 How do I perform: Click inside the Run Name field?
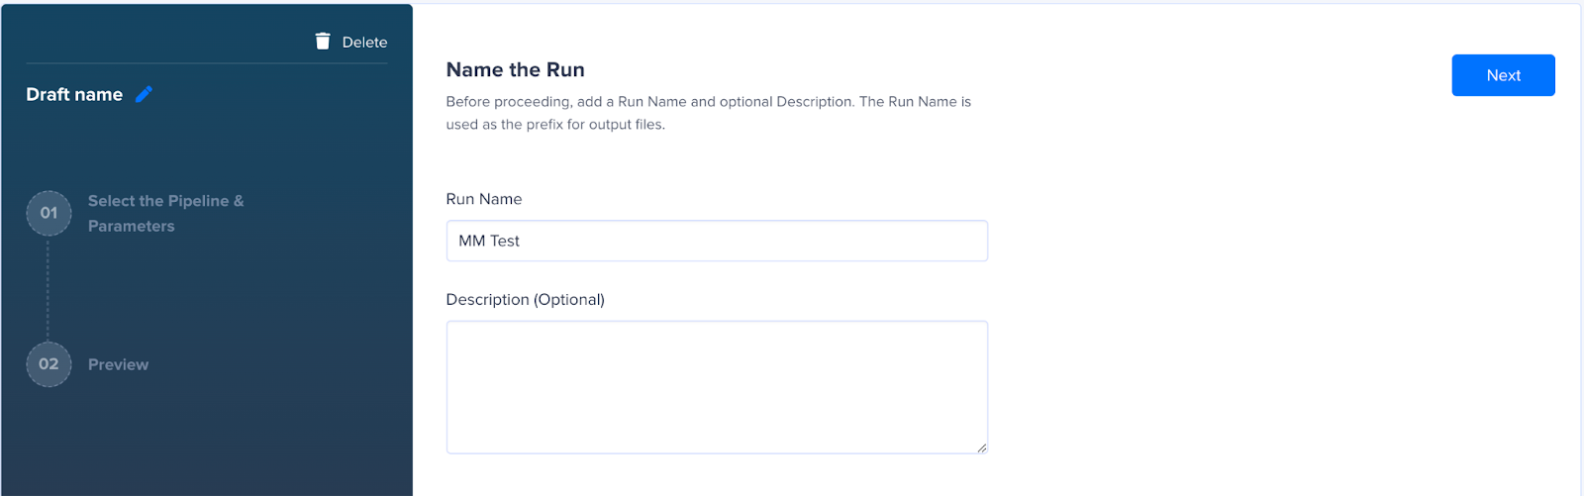717,241
